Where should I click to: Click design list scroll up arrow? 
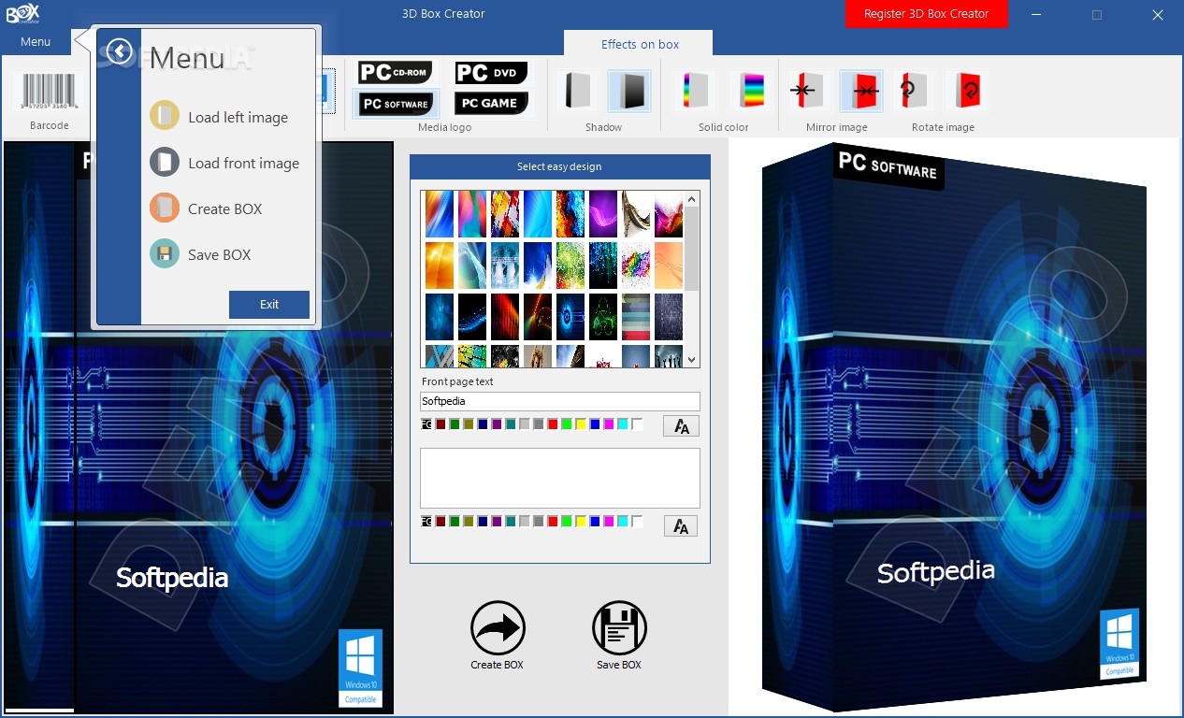click(x=692, y=198)
